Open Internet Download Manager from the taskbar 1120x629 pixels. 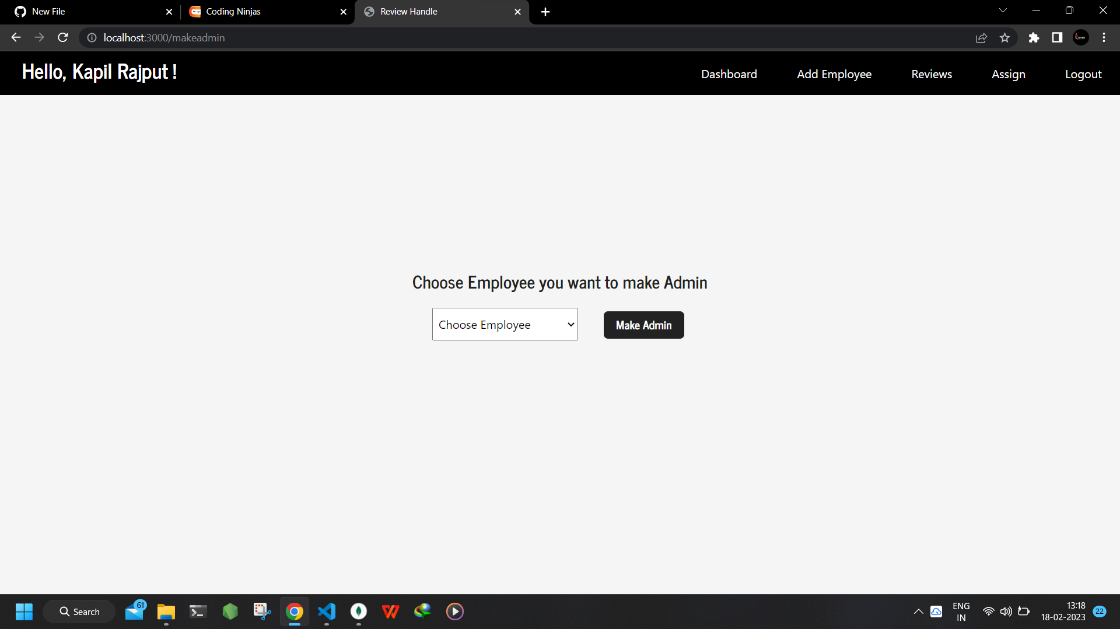(x=423, y=611)
